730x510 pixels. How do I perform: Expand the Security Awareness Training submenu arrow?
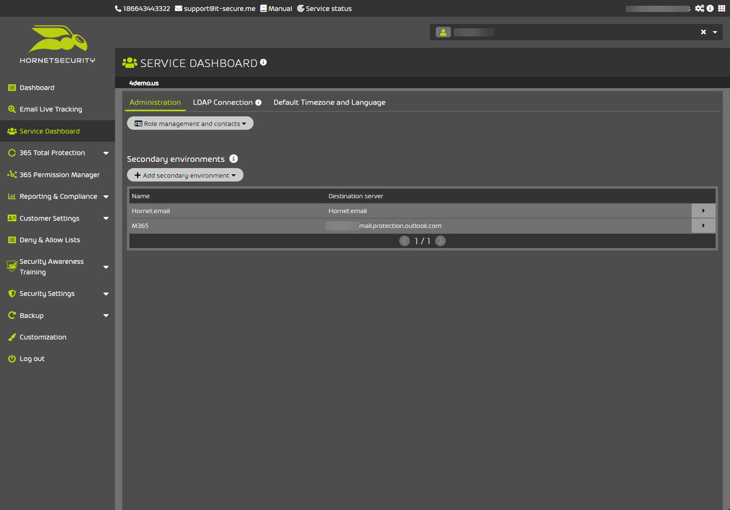(106, 267)
